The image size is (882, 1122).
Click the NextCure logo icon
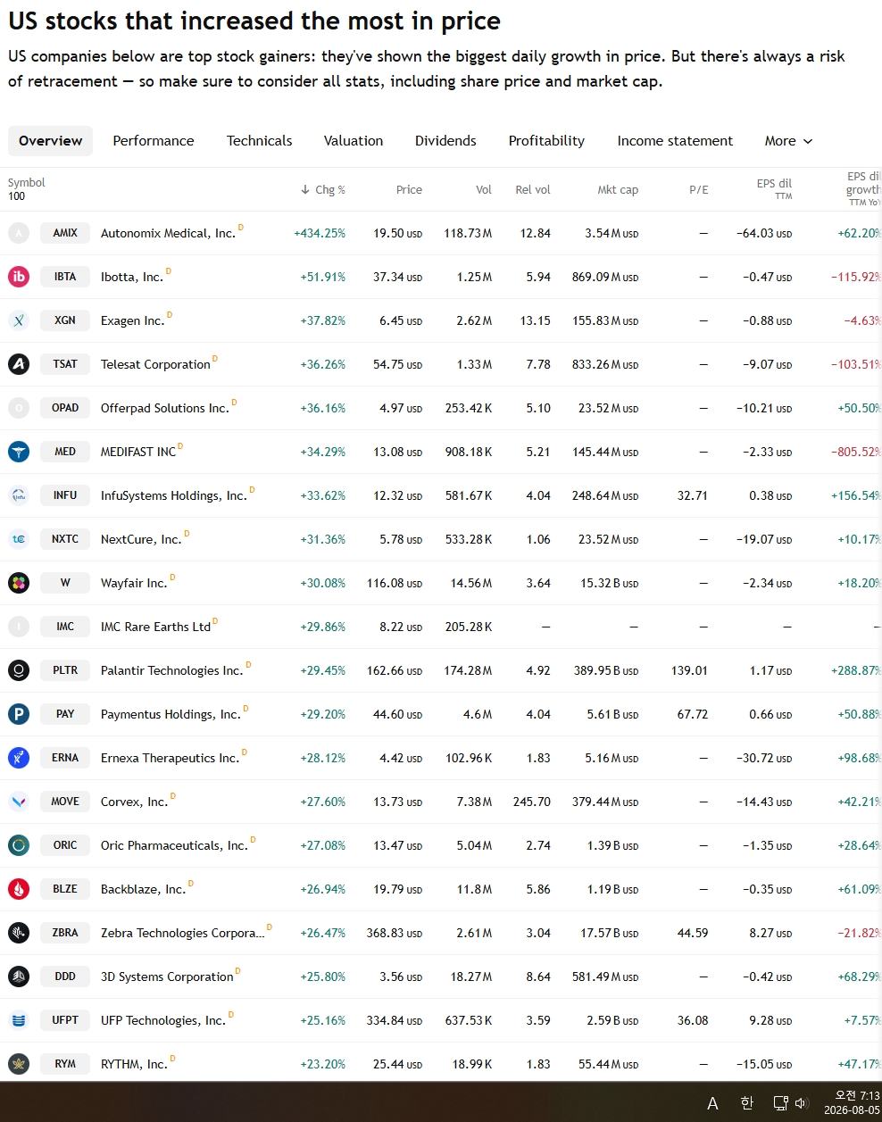click(x=19, y=539)
